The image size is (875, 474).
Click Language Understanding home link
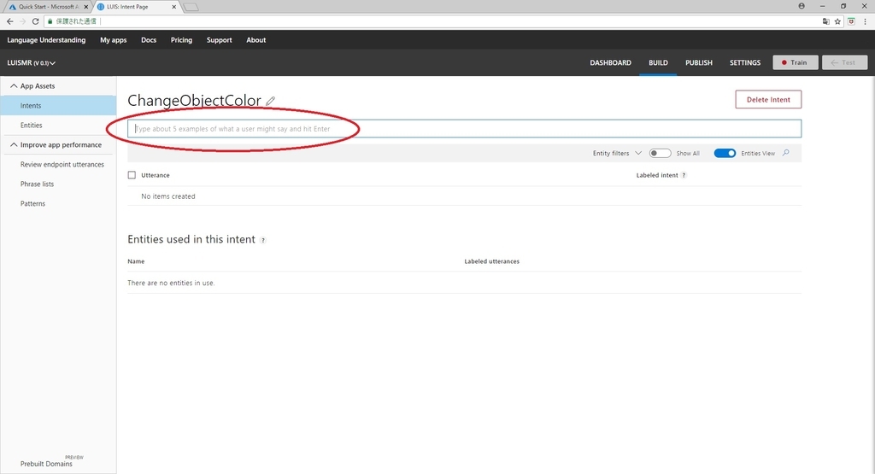(46, 40)
